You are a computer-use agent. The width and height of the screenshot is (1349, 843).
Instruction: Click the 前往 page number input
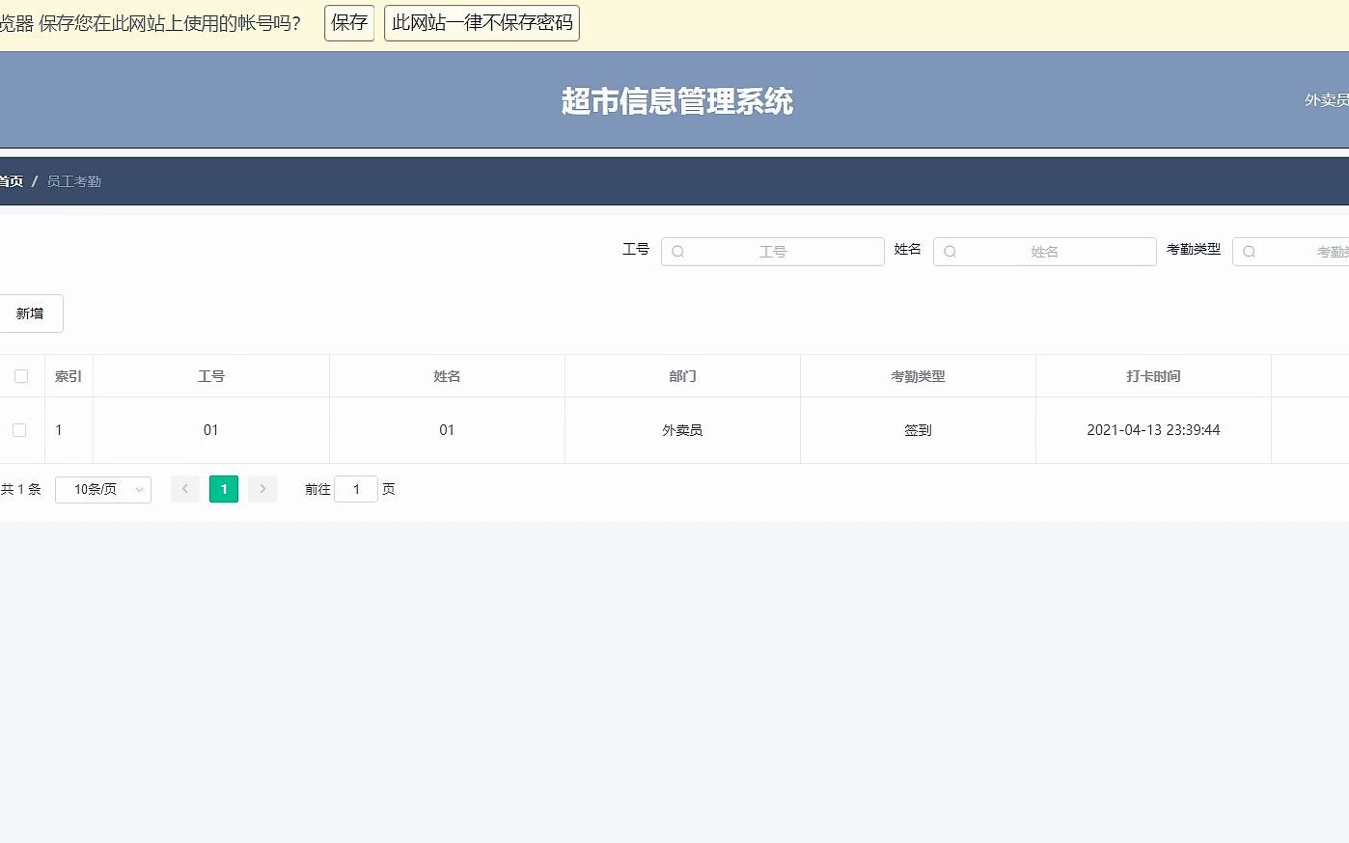[x=356, y=489]
